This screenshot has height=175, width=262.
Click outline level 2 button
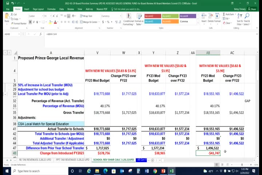(9, 53)
